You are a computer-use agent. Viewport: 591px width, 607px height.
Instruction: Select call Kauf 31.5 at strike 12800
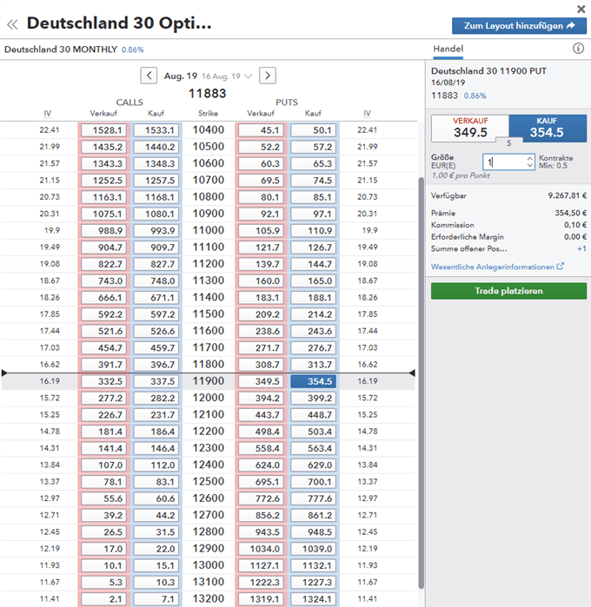point(156,532)
